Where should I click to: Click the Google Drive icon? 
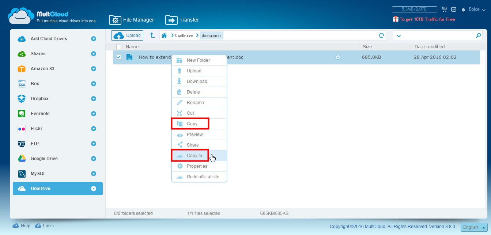[x=22, y=159]
